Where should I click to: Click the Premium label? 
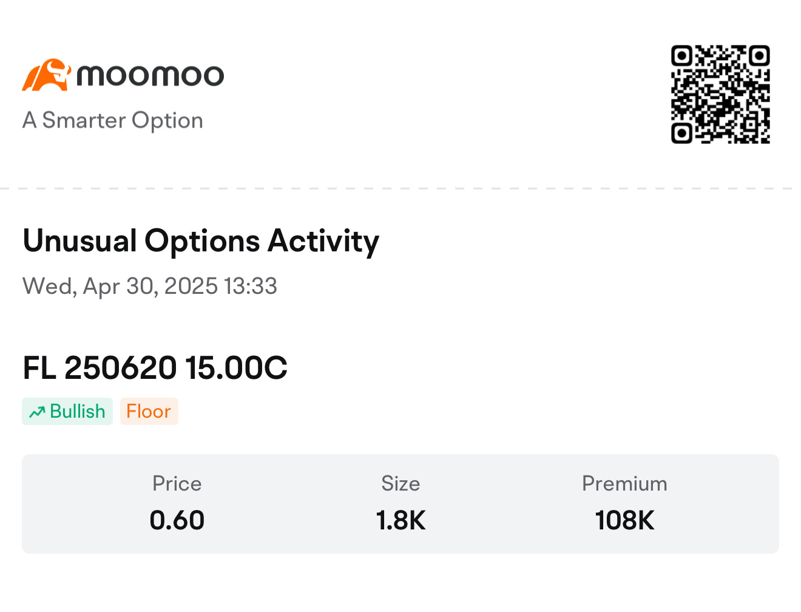click(624, 483)
